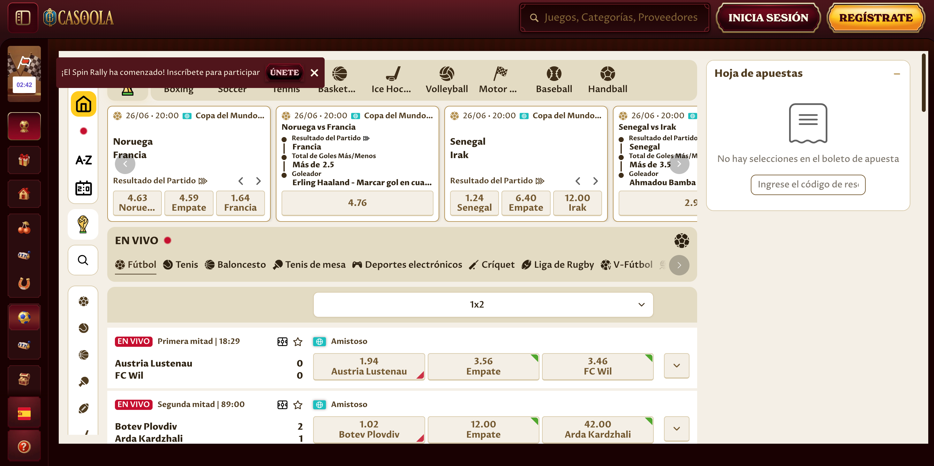Favorite the Botev Plovdiv vs Arda Kardzhali match
Screen dimensions: 934x466
click(x=298, y=404)
